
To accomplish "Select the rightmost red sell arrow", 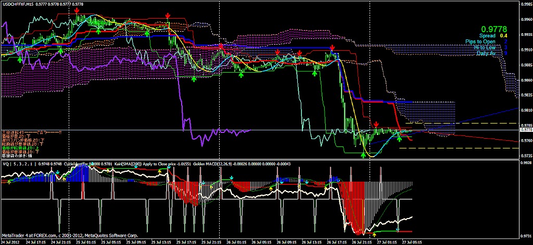I will coord(376,124).
